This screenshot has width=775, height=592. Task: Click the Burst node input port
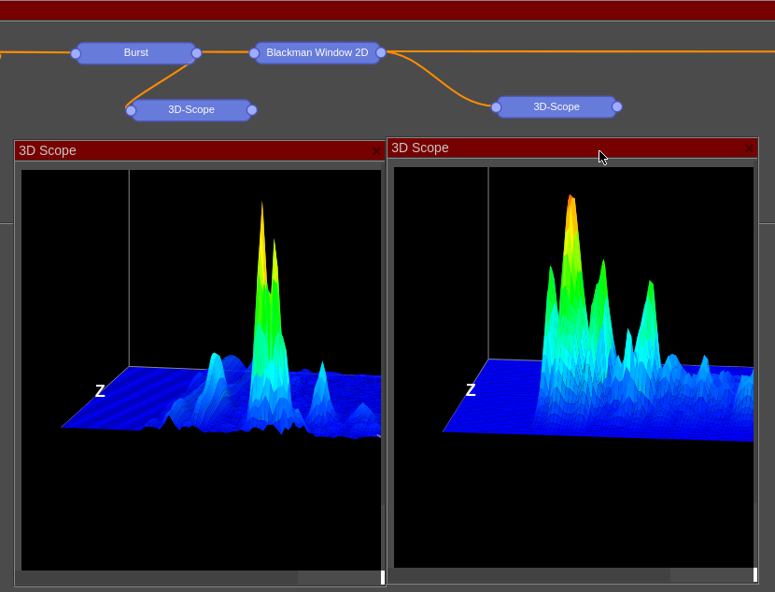(x=76, y=53)
